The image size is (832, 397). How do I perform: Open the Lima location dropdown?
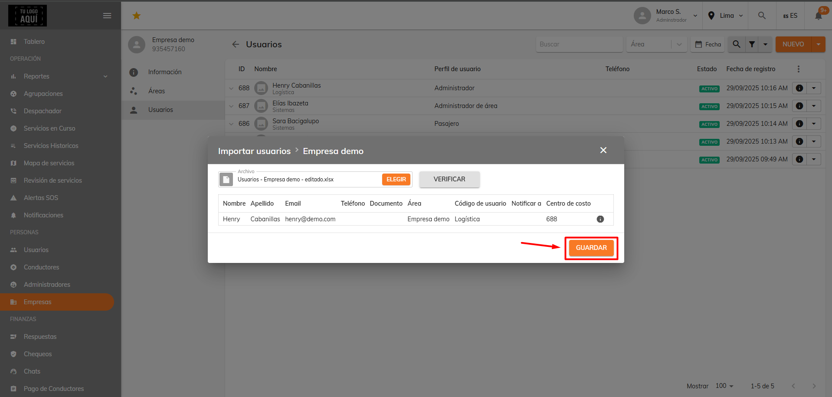click(725, 16)
